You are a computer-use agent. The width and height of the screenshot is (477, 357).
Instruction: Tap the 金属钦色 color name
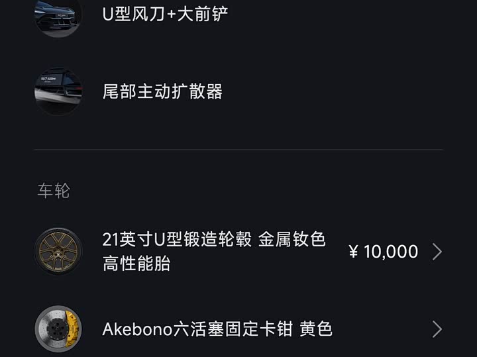(292, 240)
